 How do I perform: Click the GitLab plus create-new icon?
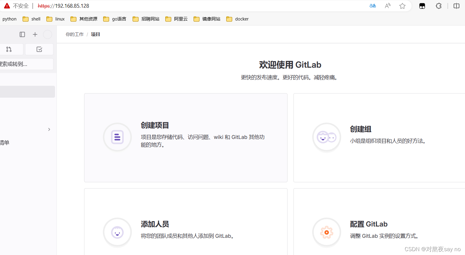tap(35, 34)
